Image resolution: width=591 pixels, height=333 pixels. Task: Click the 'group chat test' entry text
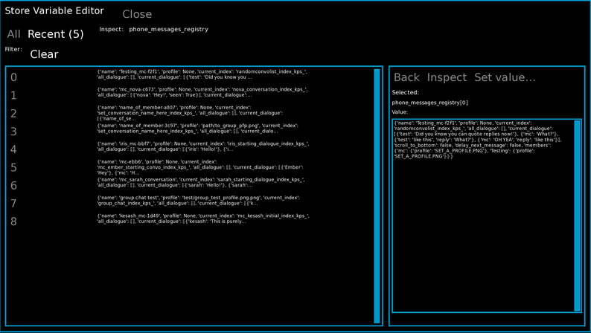(x=199, y=201)
